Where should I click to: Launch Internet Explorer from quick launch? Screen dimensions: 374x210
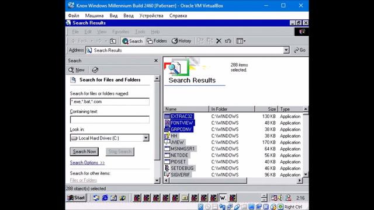pyautogui.click(x=105, y=198)
